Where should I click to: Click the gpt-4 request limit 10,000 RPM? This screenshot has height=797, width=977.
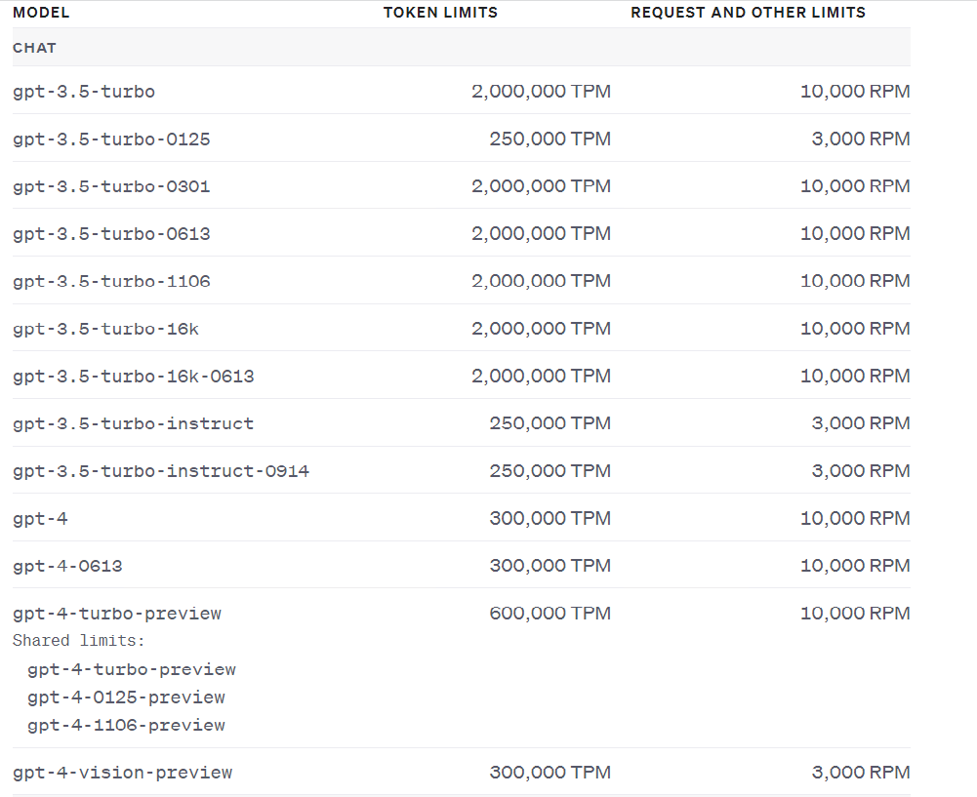point(855,518)
